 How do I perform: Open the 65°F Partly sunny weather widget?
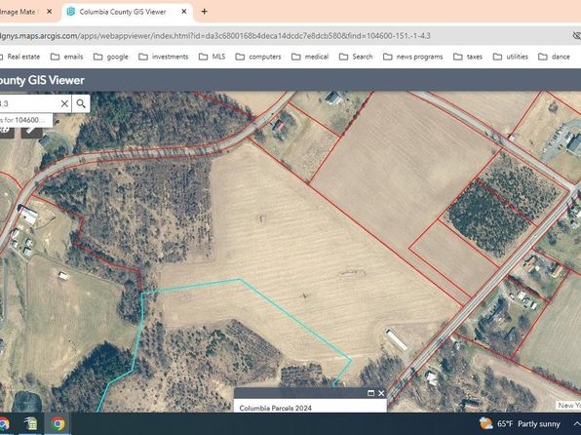coord(520,423)
